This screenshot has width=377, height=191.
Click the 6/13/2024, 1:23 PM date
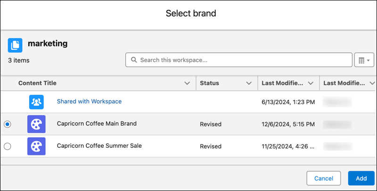pyautogui.click(x=288, y=102)
